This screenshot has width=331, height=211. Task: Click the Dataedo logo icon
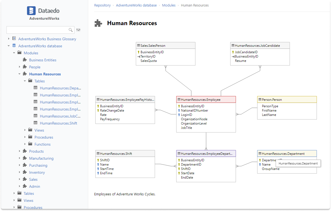pos(31,11)
